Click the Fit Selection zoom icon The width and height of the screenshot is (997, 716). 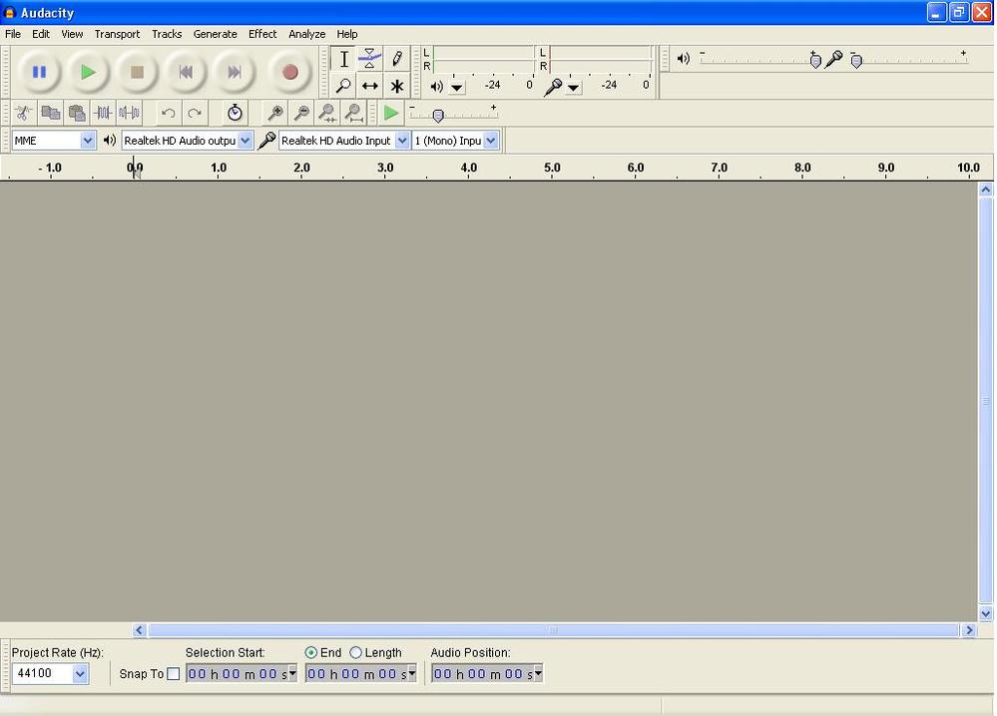coord(327,113)
